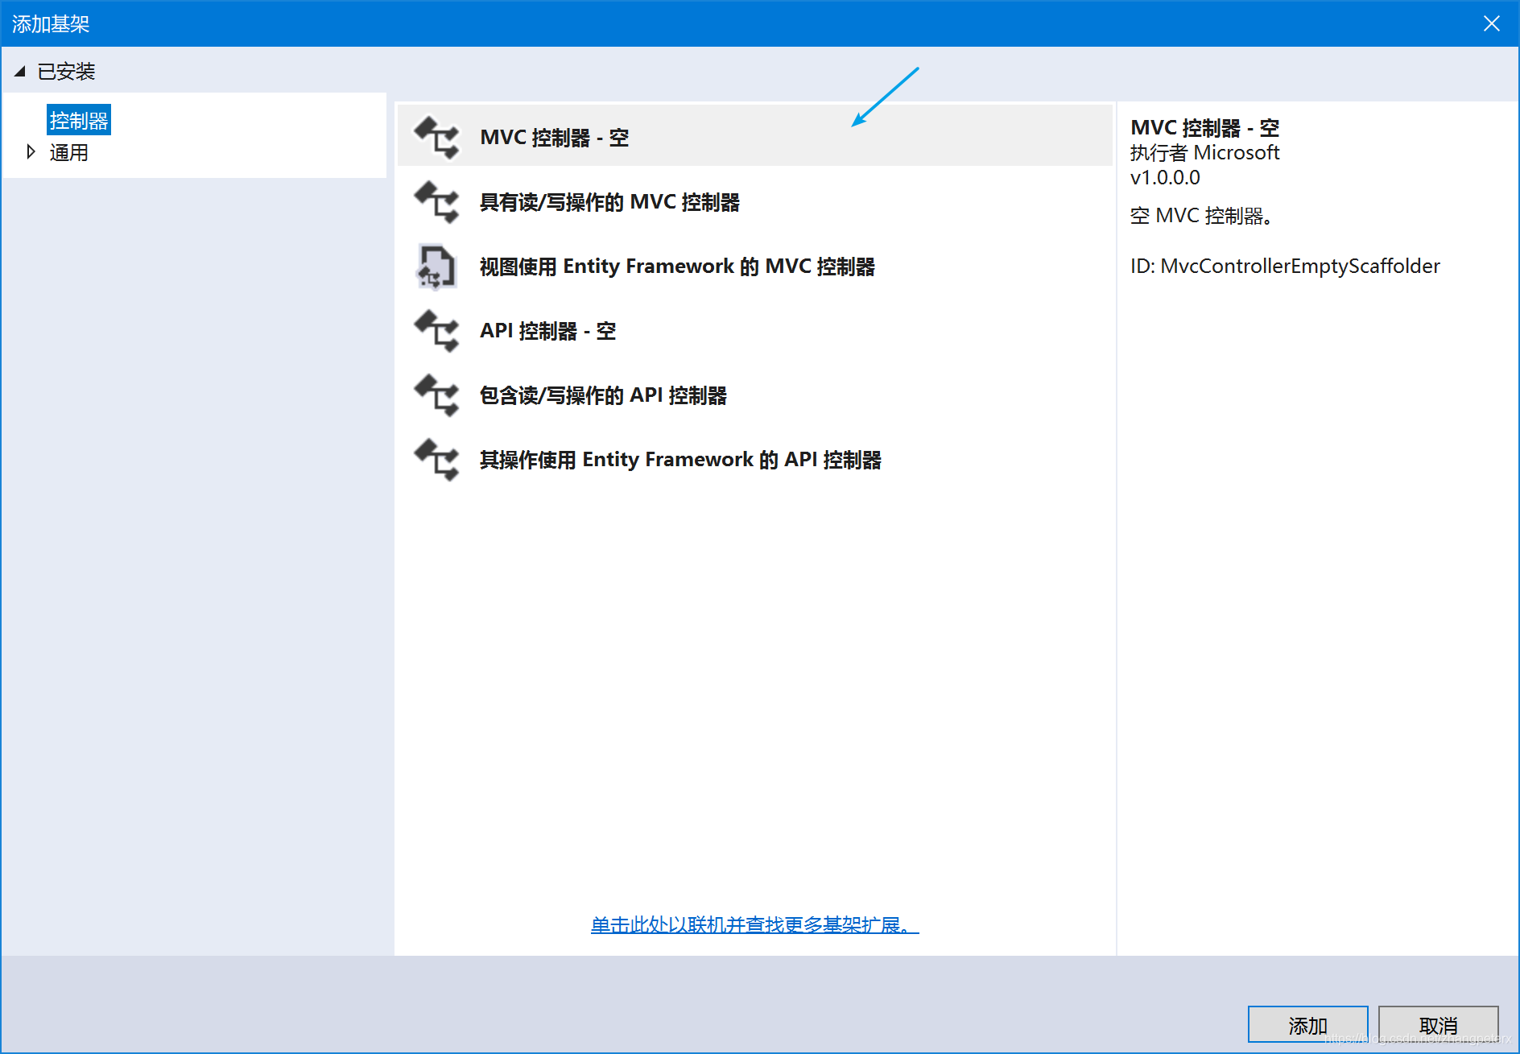Click the 执行者 Microsoft description text
The height and width of the screenshot is (1054, 1520).
click(1204, 152)
